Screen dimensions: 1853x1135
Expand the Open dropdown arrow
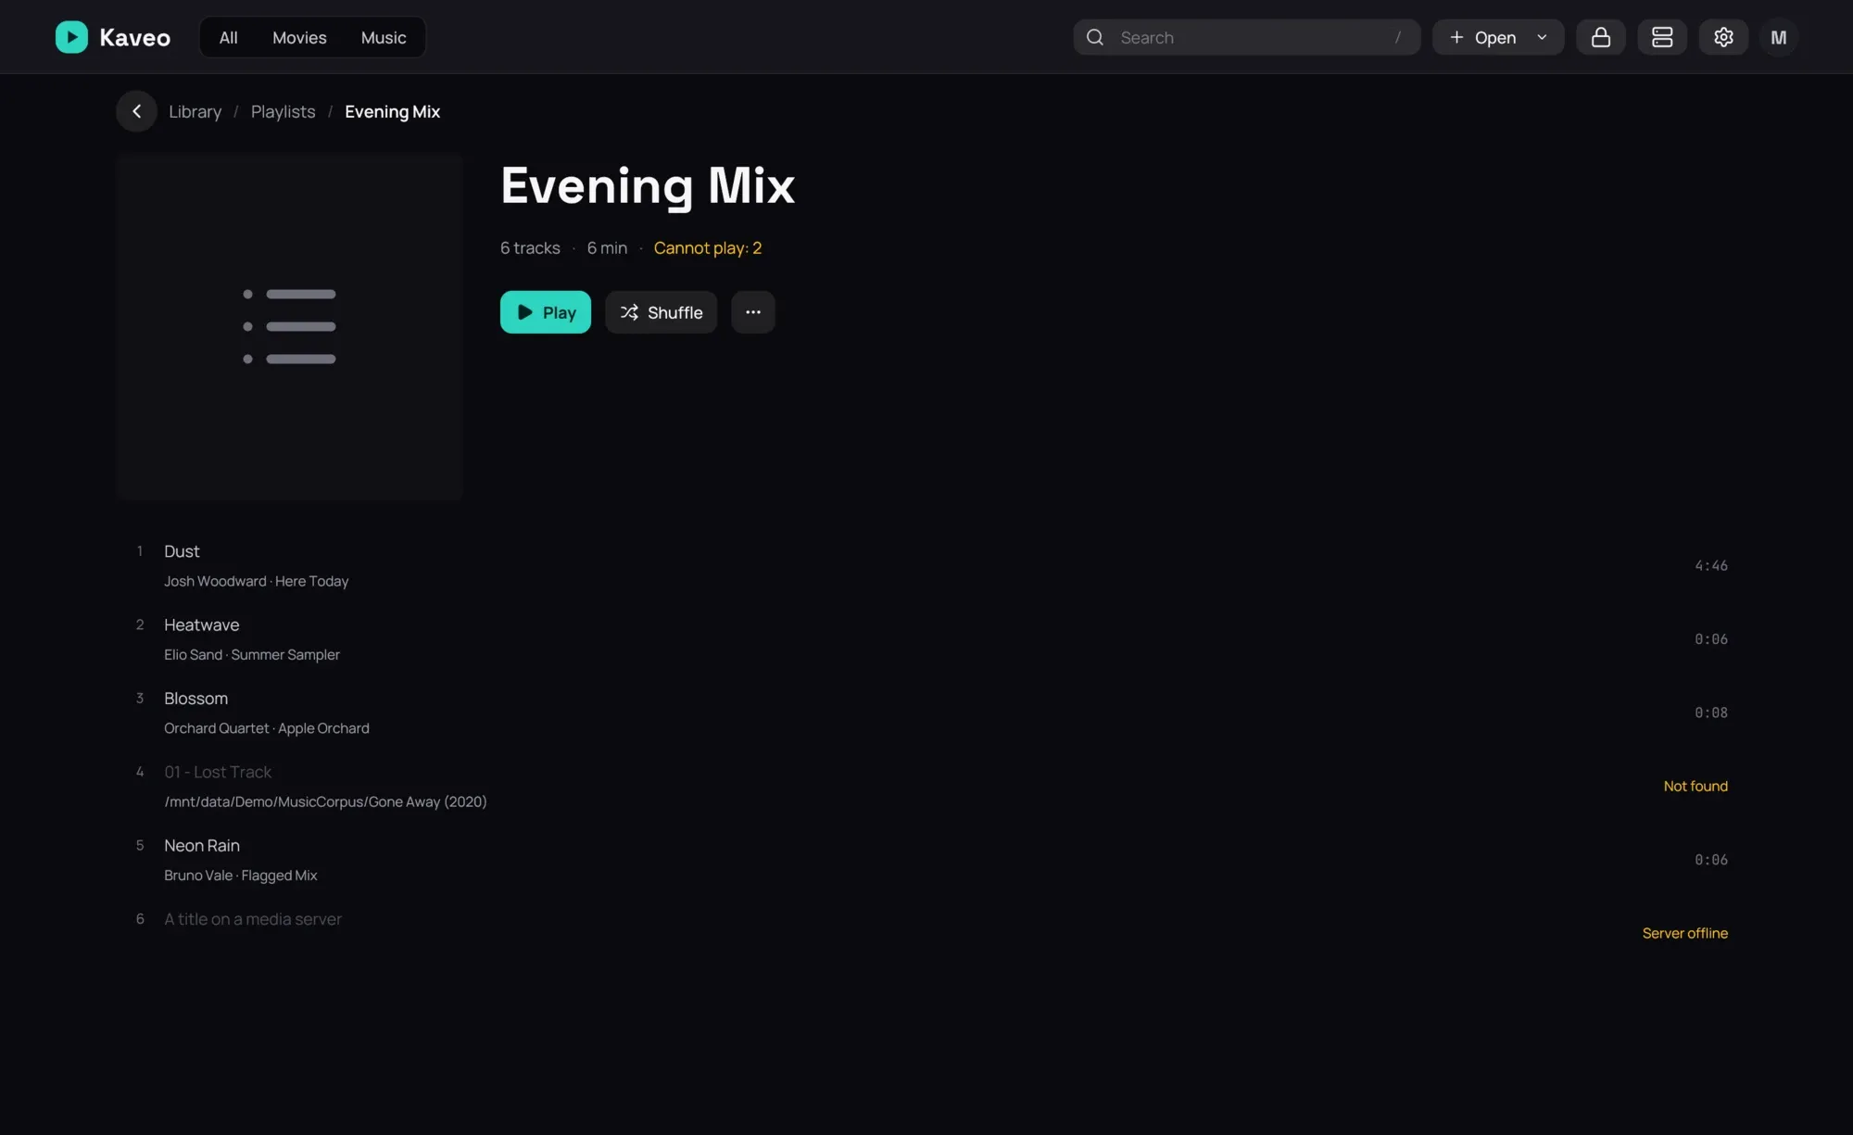coord(1542,37)
